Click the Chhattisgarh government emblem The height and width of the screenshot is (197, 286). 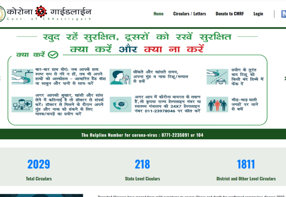[x=2, y=14]
